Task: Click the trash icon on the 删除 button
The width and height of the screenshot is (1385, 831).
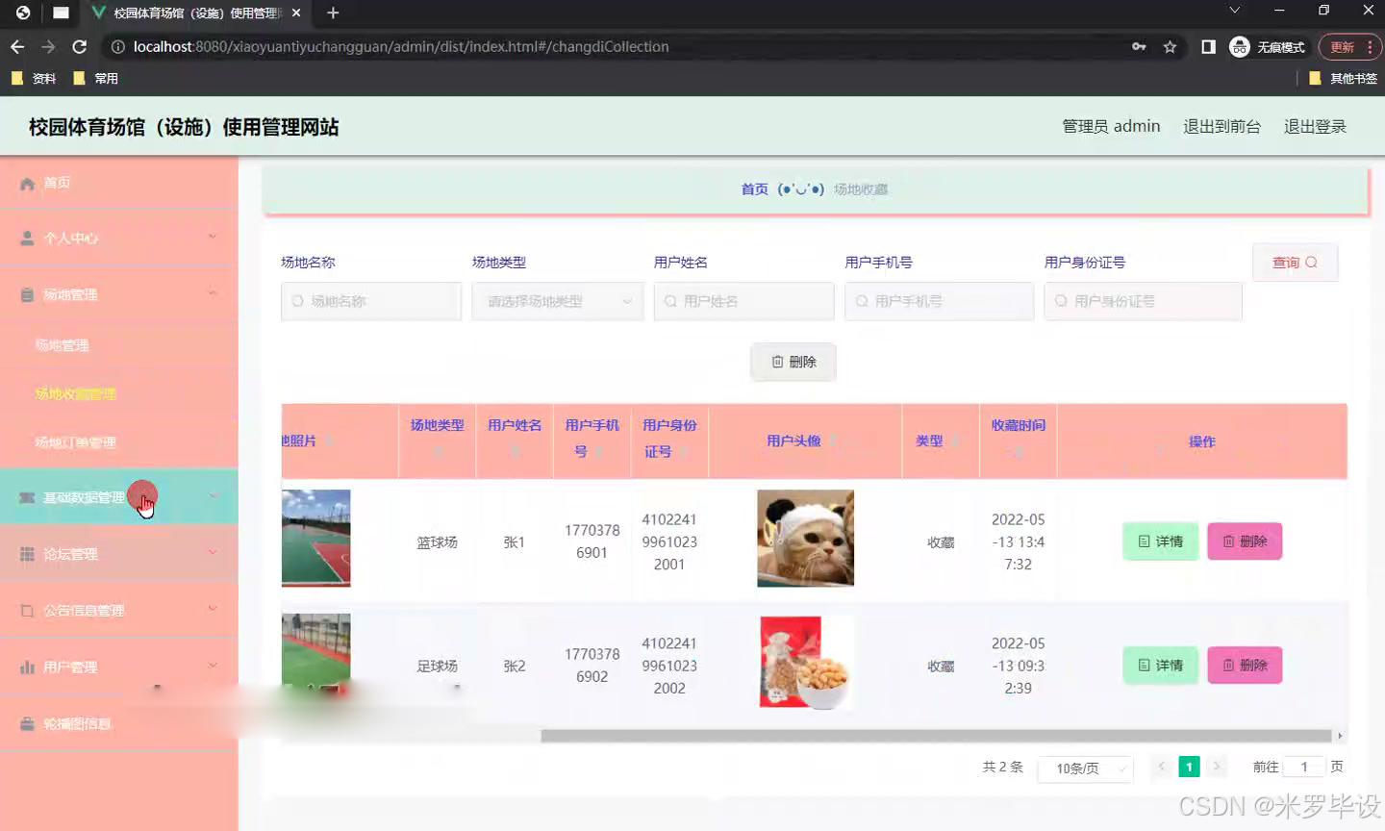Action: pyautogui.click(x=779, y=362)
